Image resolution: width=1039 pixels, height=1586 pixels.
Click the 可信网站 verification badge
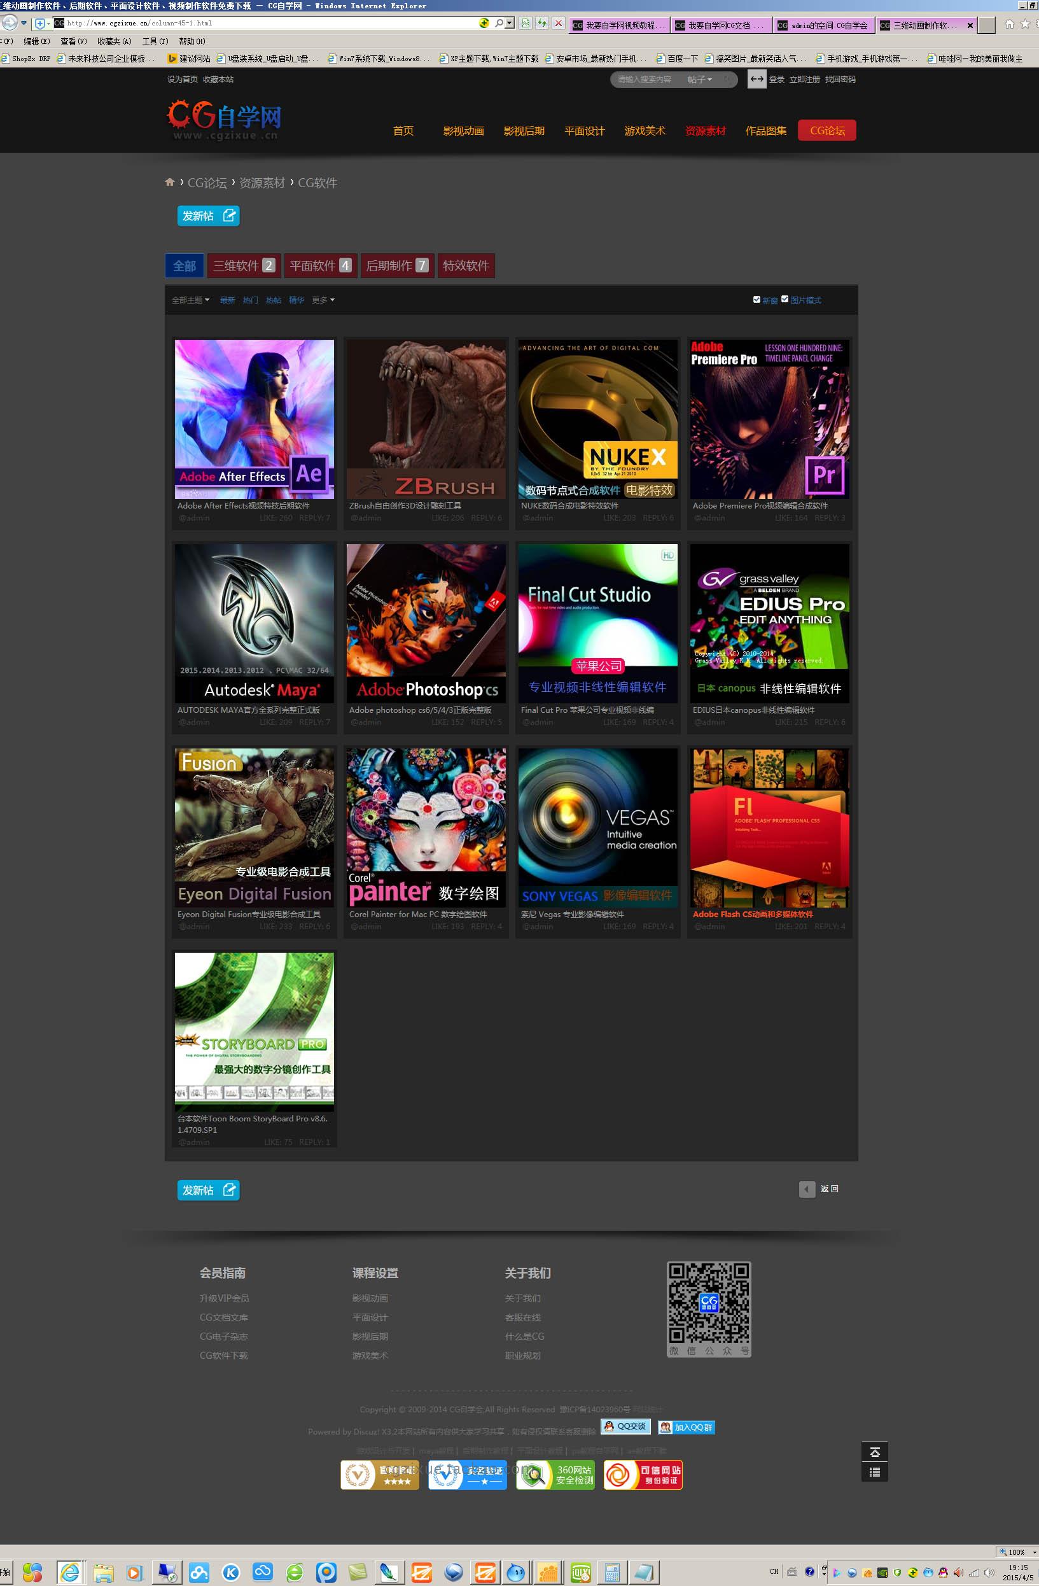[643, 1475]
